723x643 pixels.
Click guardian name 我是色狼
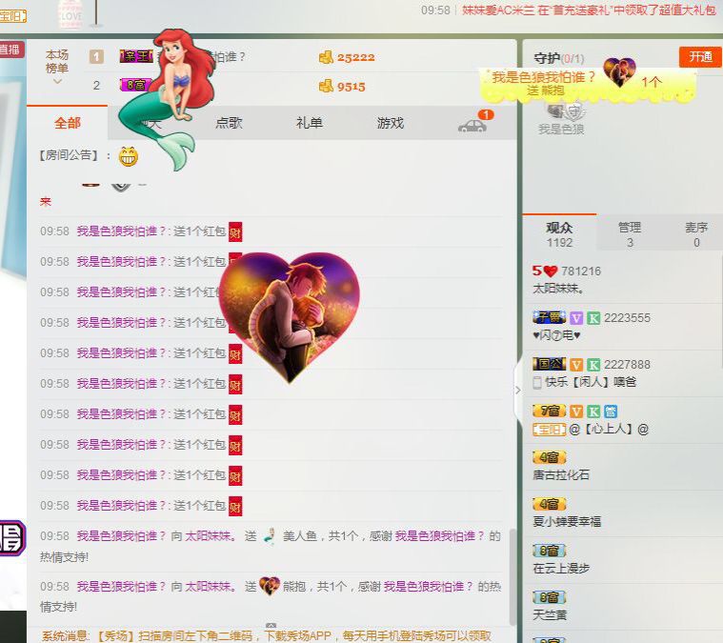pyautogui.click(x=562, y=130)
